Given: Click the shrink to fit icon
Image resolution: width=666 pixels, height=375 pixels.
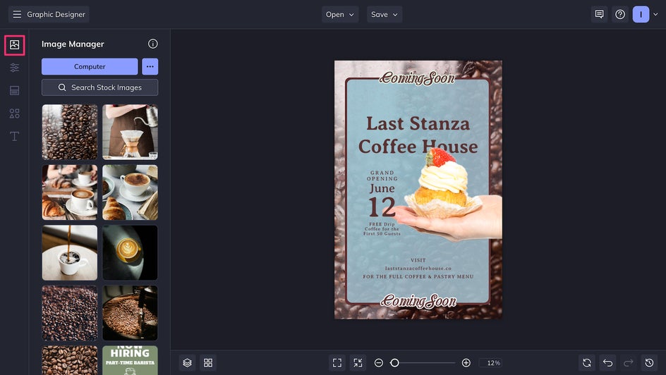Looking at the screenshot, I should (358, 363).
